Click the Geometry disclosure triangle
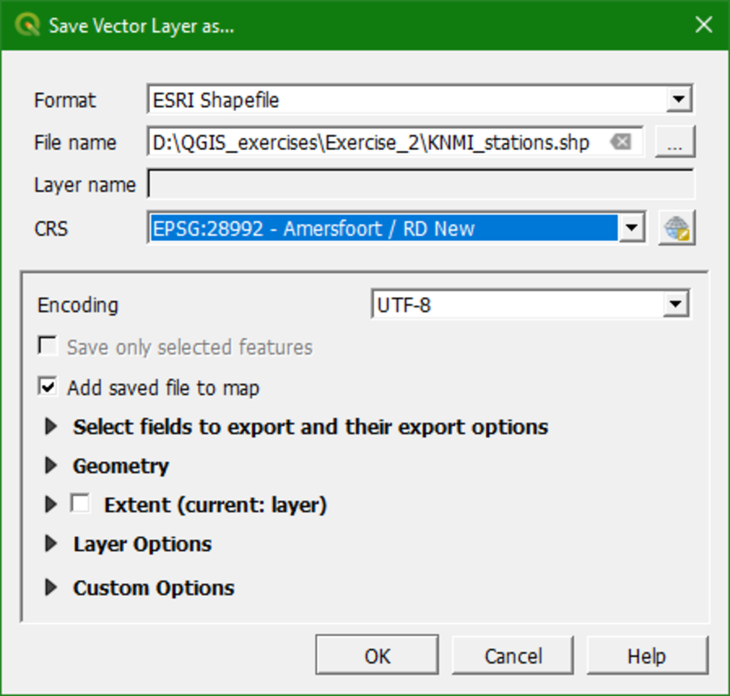Screen dimensions: 730x696 click(51, 466)
